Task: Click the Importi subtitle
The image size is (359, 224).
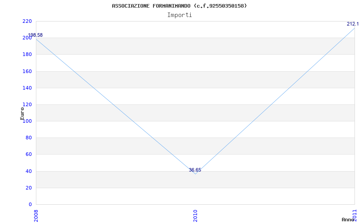Action: 179,15
